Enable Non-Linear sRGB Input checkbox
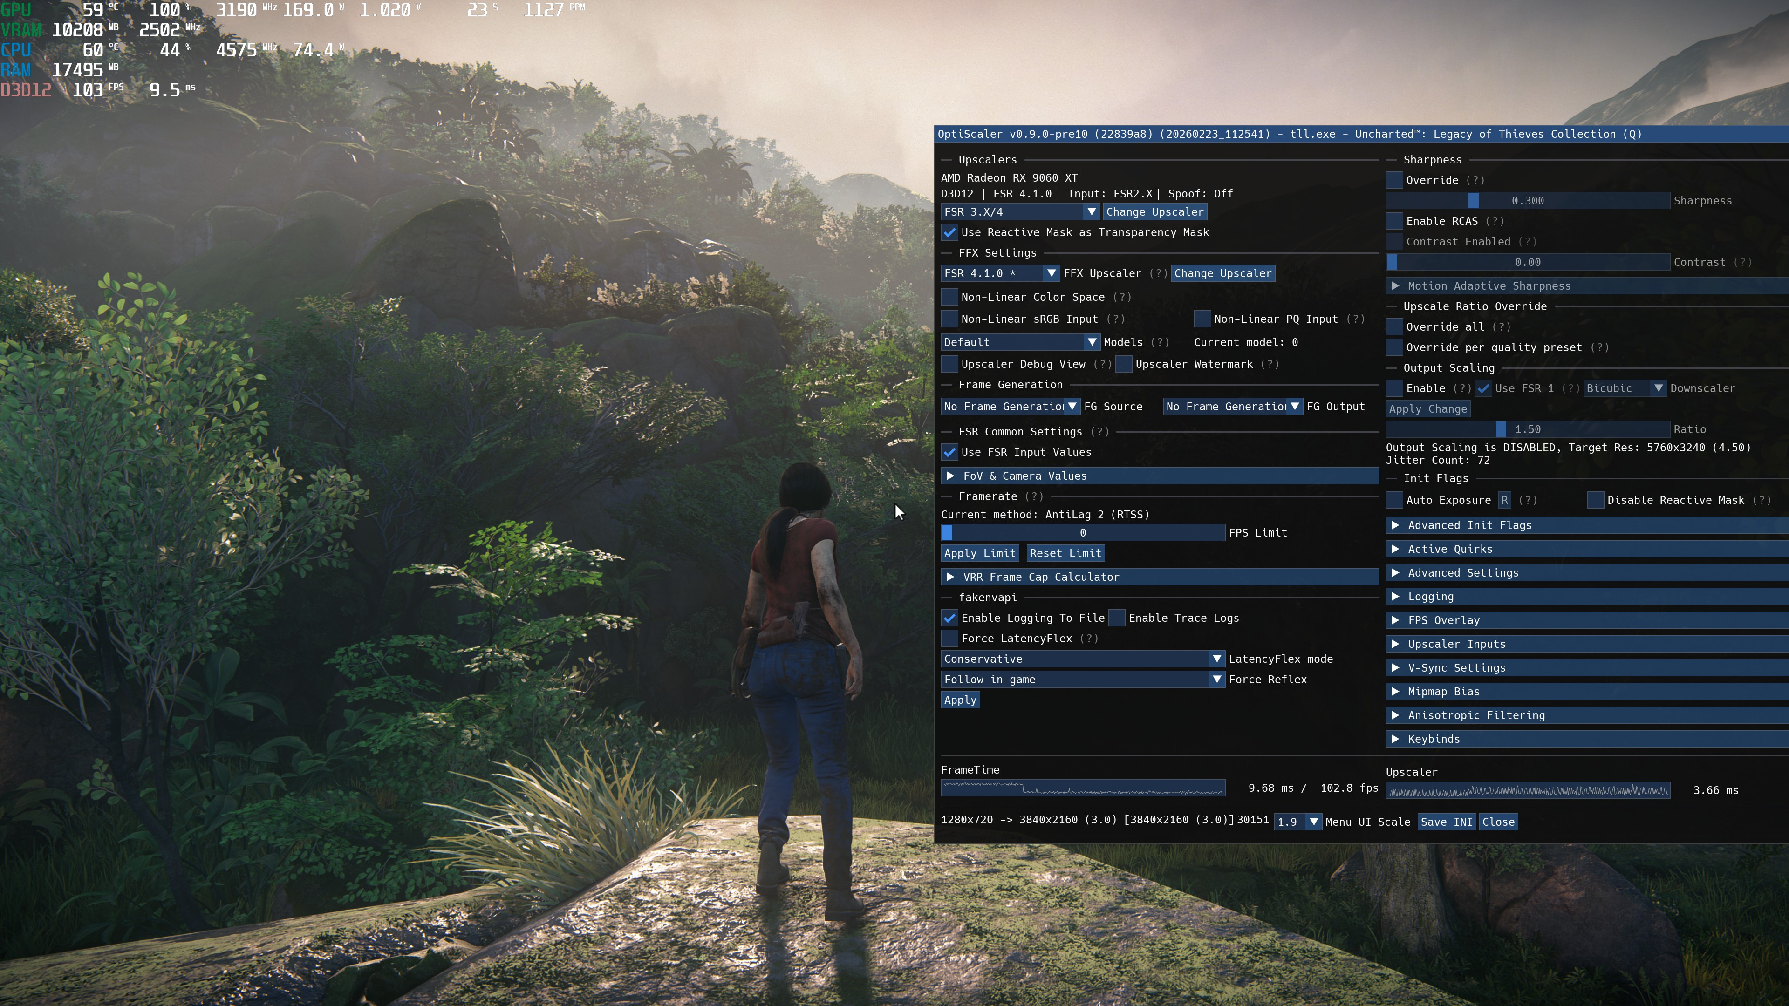 949,319
